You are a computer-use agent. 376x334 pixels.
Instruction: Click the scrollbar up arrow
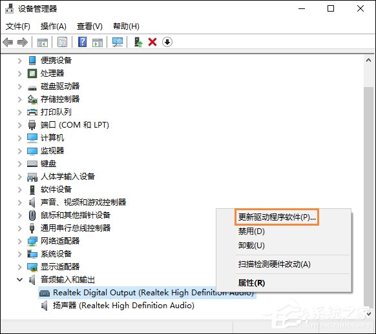368,61
